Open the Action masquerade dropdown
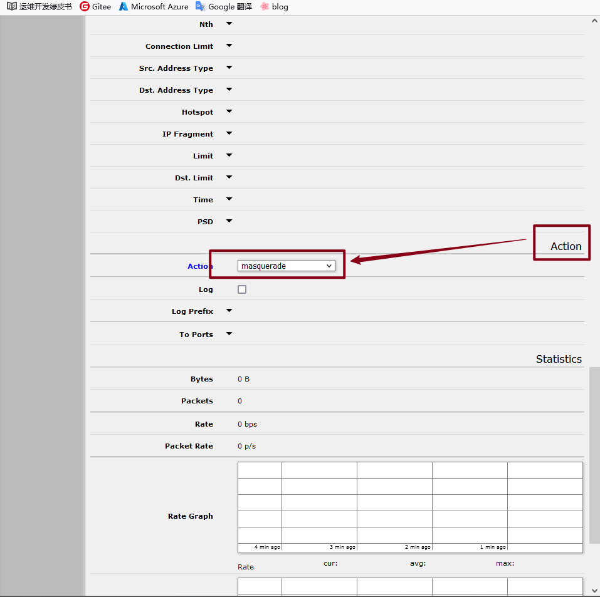 coord(287,266)
